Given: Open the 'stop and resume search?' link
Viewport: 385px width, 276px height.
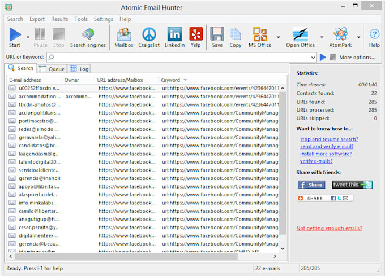Looking at the screenshot, I should (329, 139).
